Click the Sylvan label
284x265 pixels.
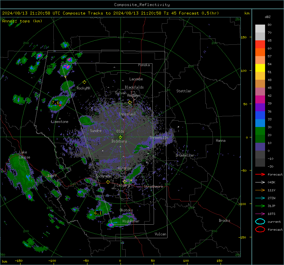click(x=121, y=93)
